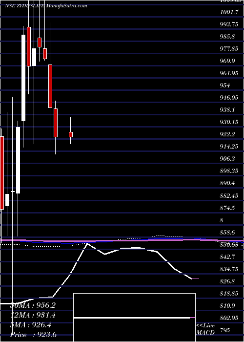Screen dimensions: 244x342
Task: Click the 914.25 axis label
Action: click(229, 147)
